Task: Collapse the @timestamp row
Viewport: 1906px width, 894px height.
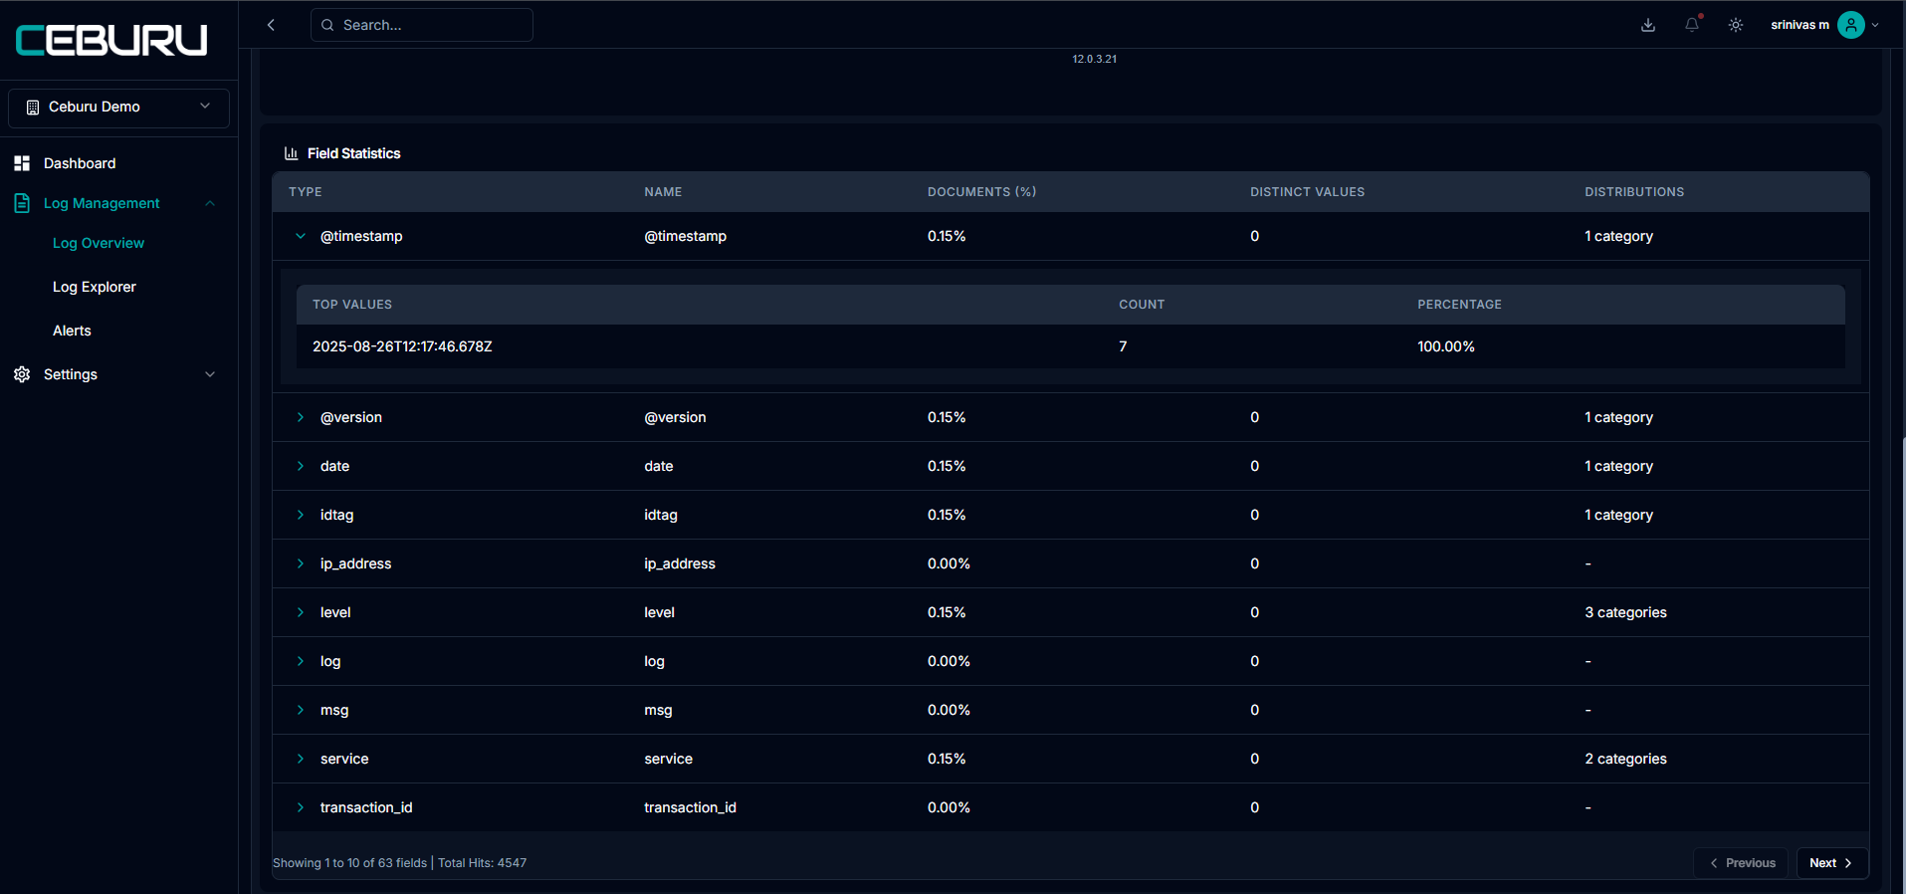Action: click(x=301, y=236)
